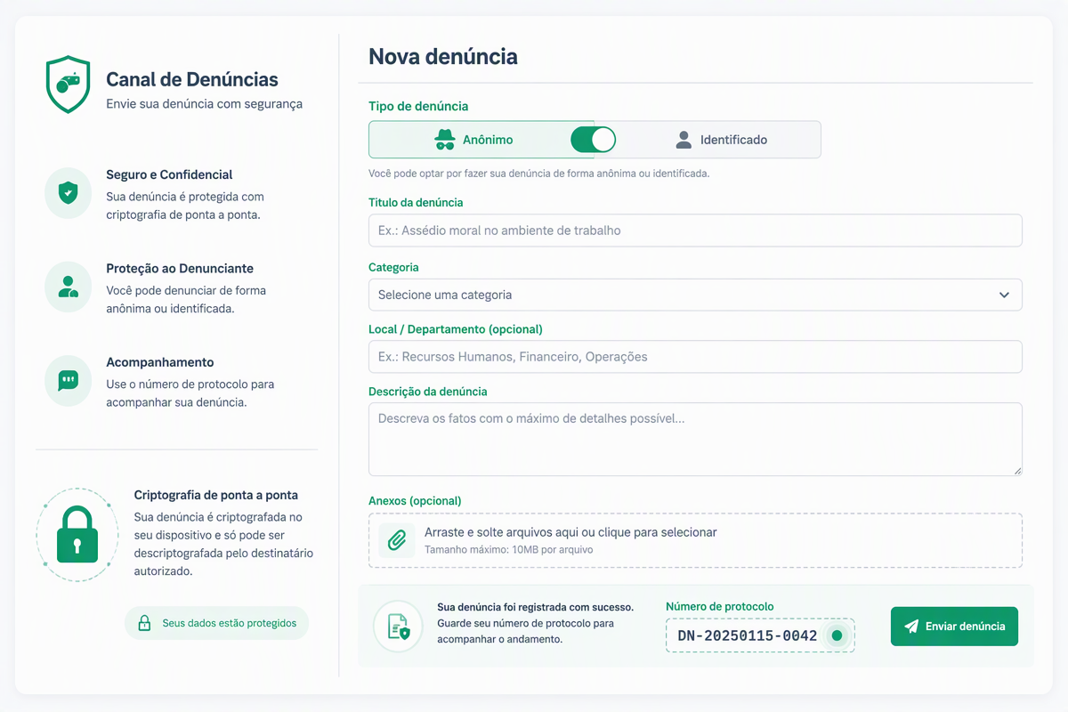Click the Acompanhamento heading
Viewport: 1068px width, 712px height.
pos(160,362)
